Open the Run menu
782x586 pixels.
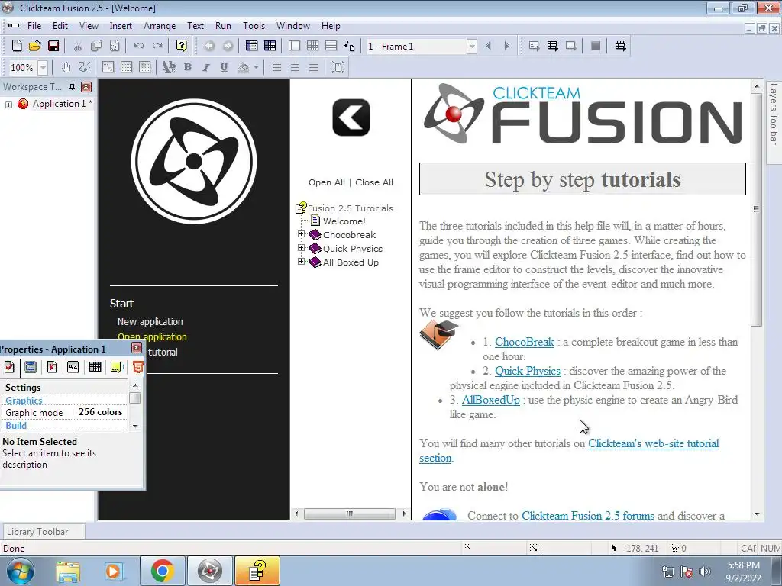[223, 26]
